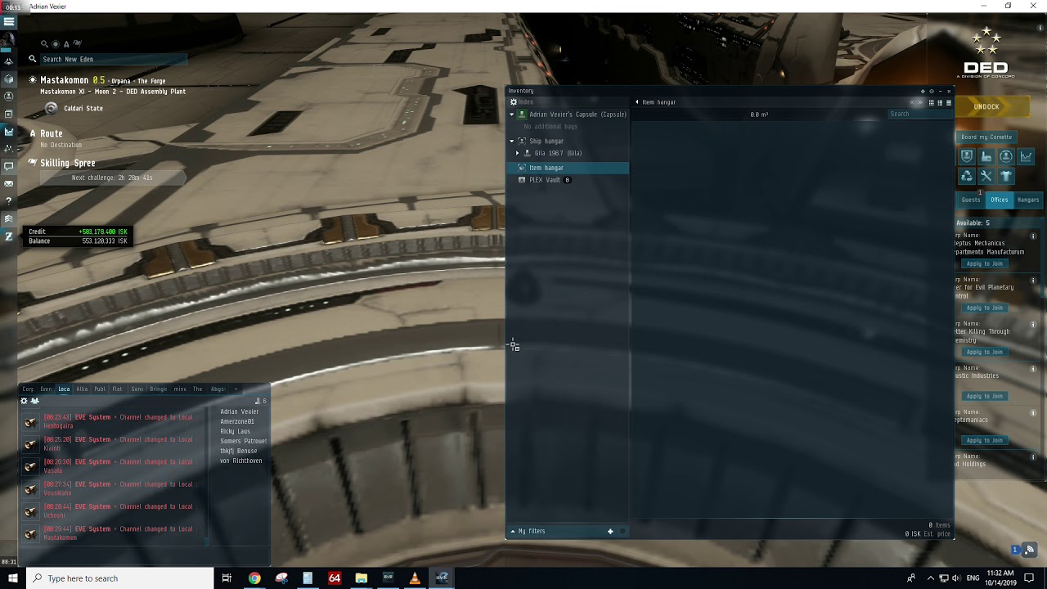Open the People & Places Neocom icon
This screenshot has height=589, width=1047.
pyautogui.click(x=9, y=97)
